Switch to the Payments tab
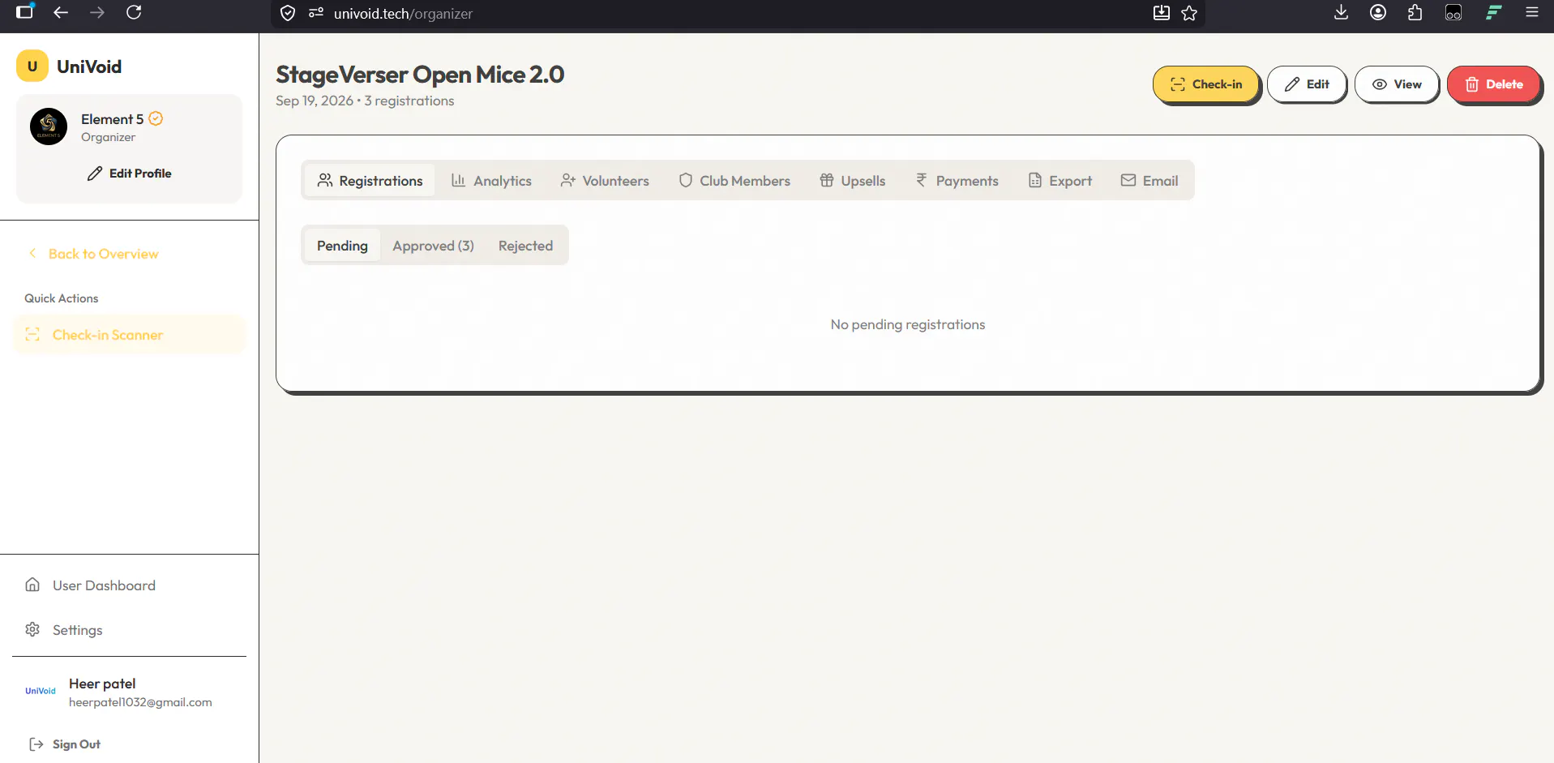Image resolution: width=1554 pixels, height=763 pixels. 957,181
